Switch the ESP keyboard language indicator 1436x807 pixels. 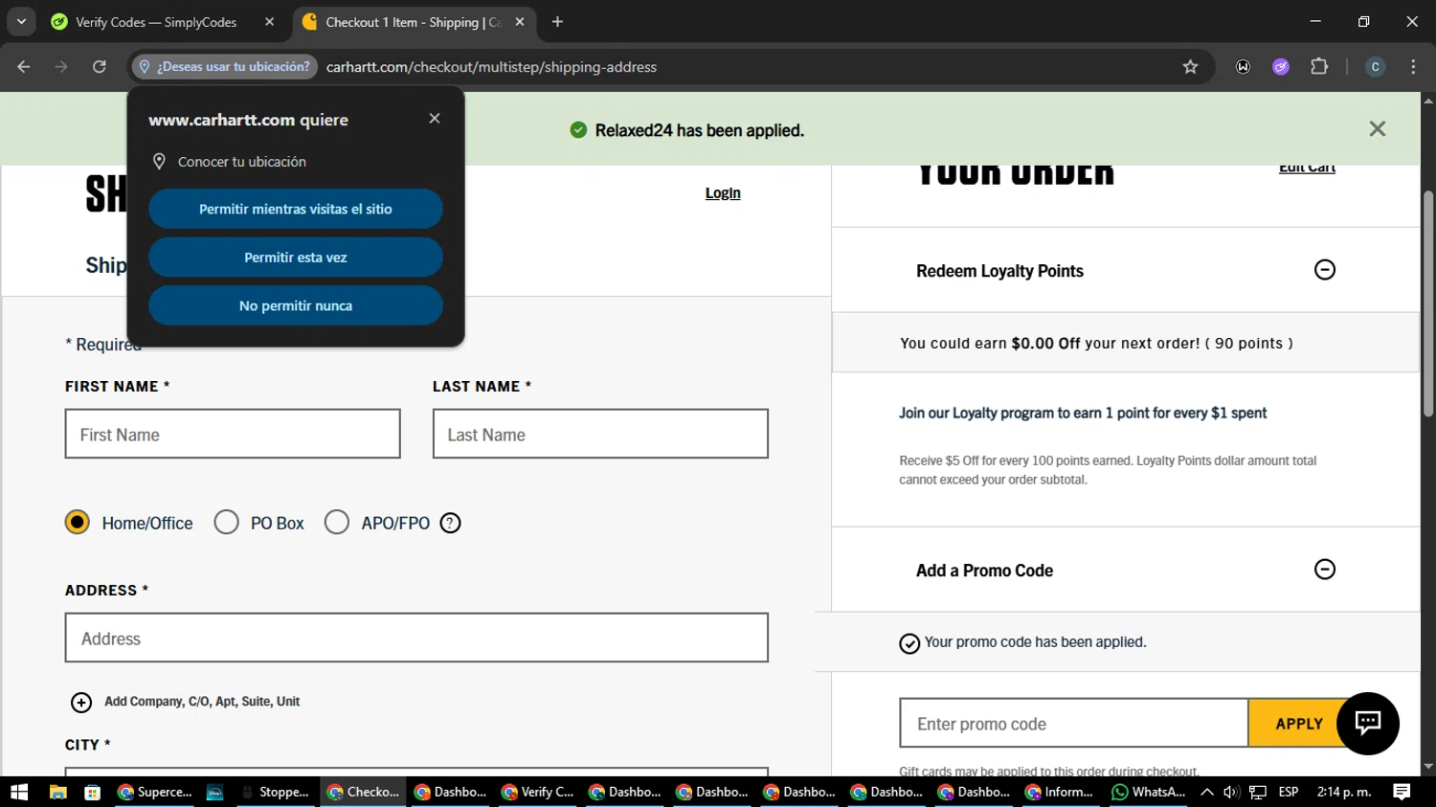tap(1289, 792)
